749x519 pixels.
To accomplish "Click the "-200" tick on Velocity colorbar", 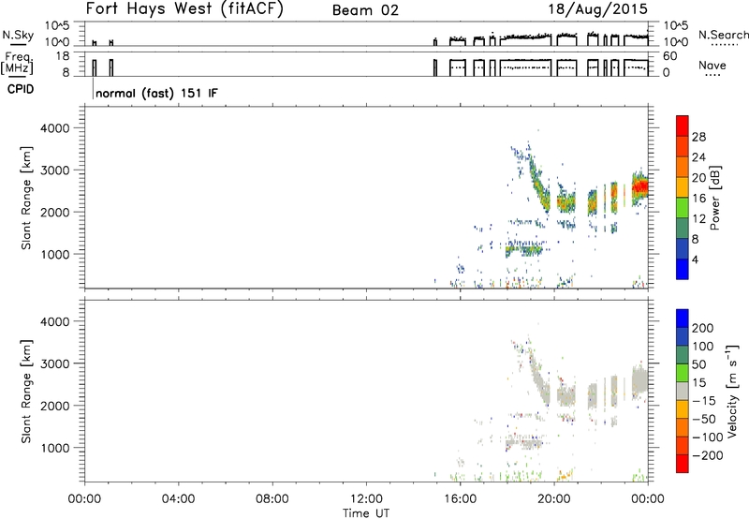I will click(x=708, y=455).
